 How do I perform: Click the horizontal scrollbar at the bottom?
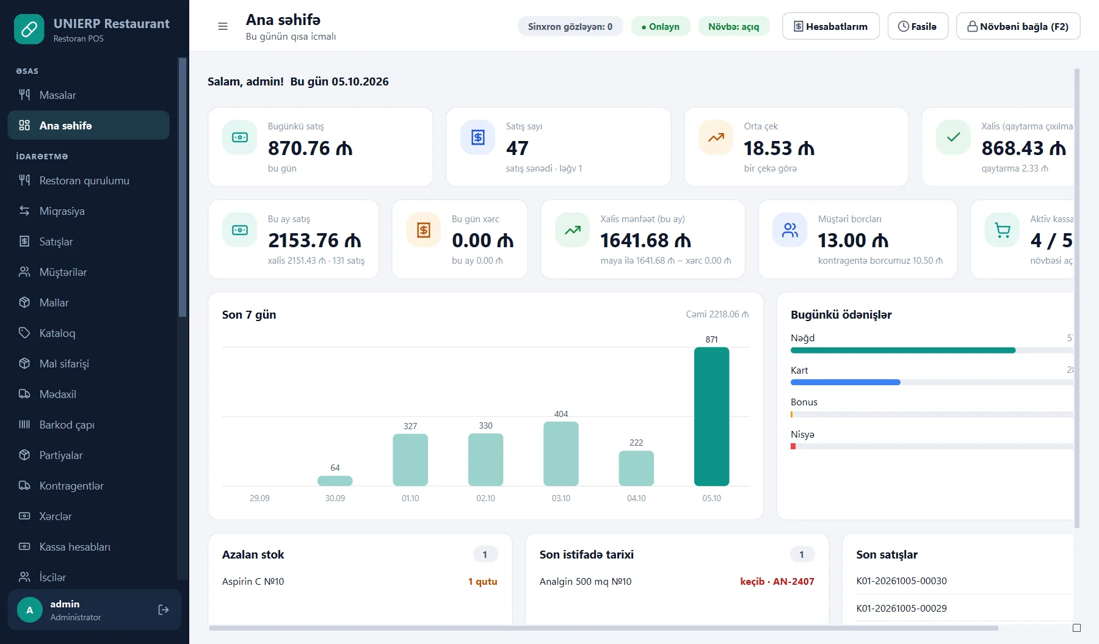(x=603, y=628)
